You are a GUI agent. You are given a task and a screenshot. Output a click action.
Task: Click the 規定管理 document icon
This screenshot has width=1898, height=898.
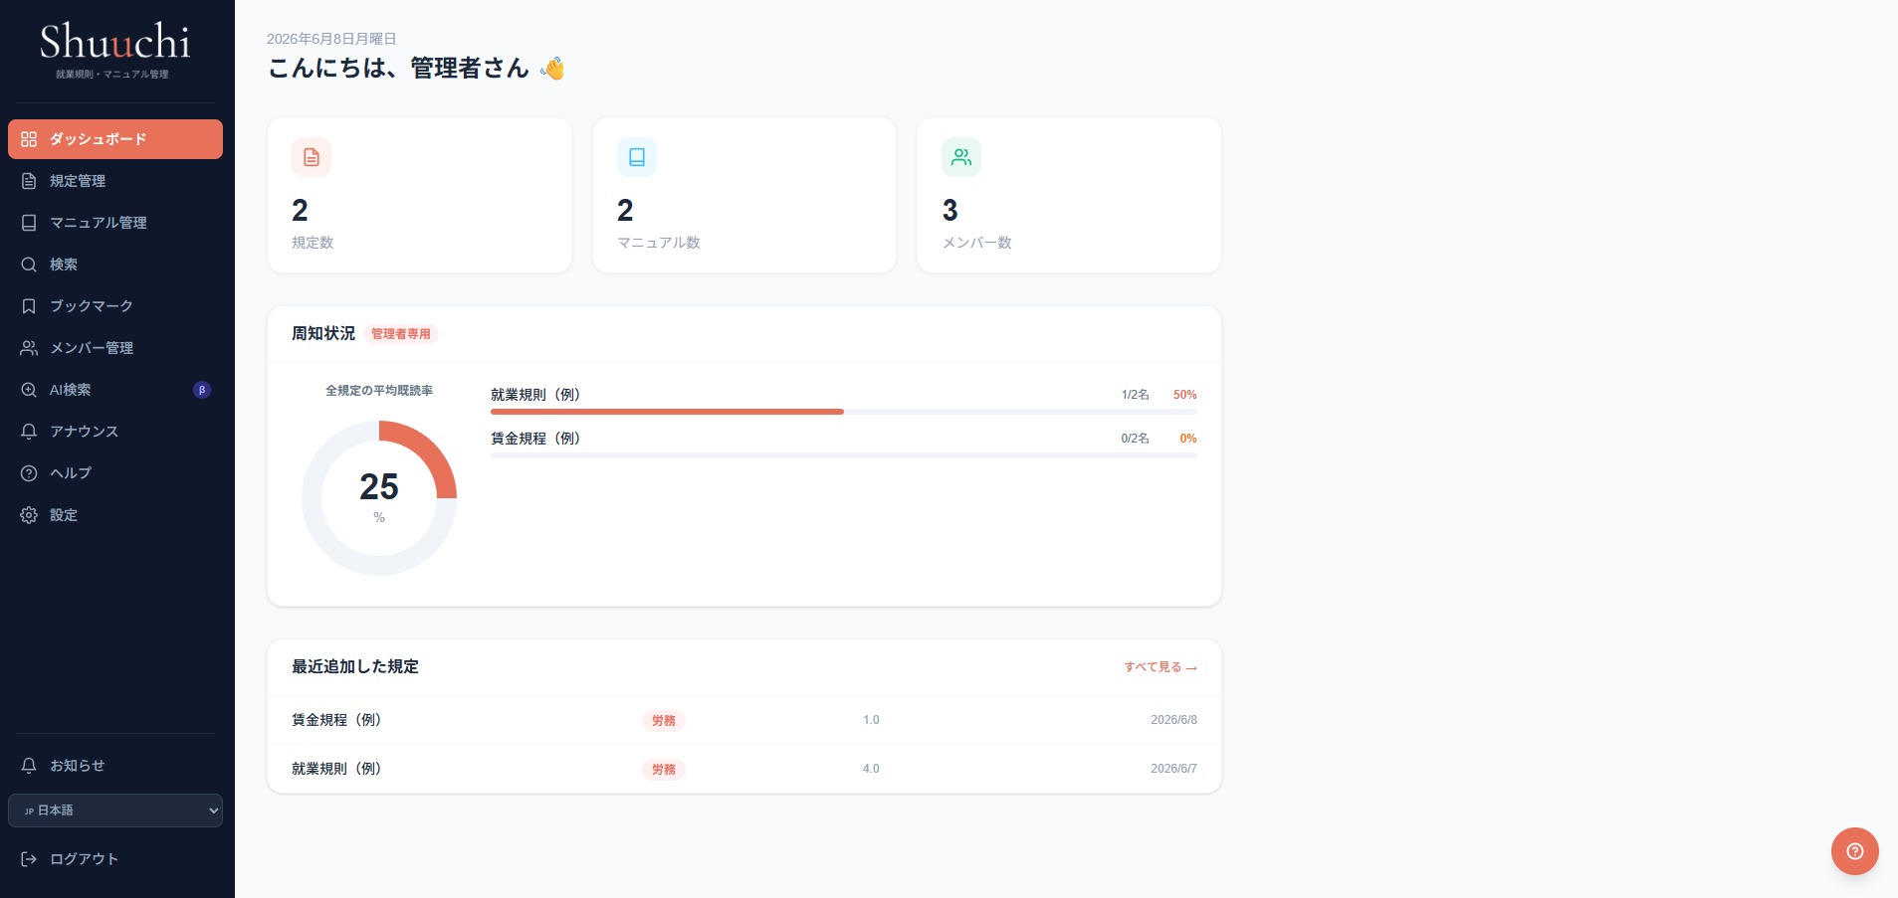pyautogui.click(x=29, y=181)
